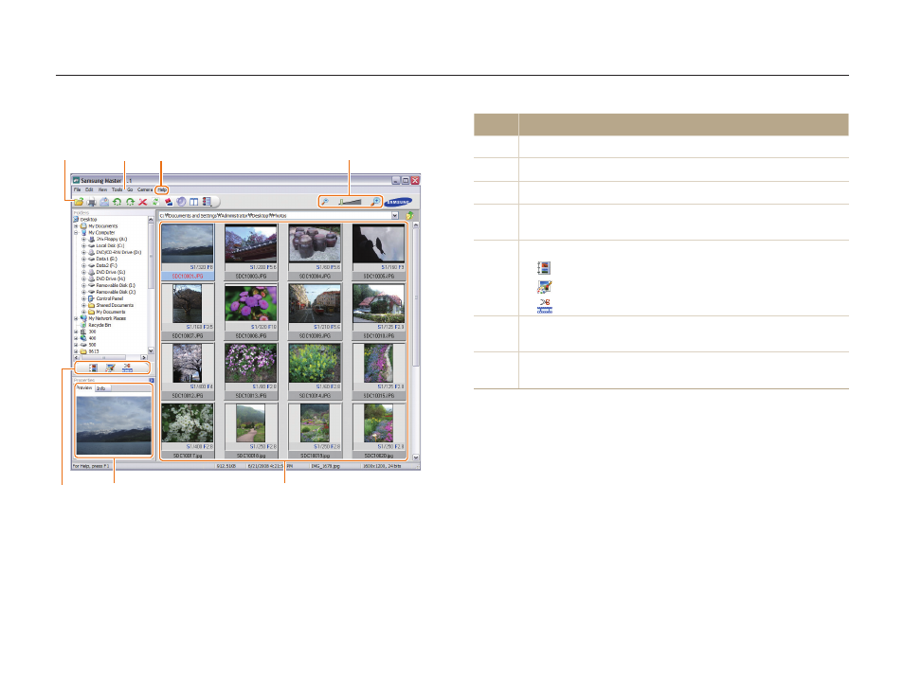This screenshot has width=904, height=682.
Task: Open the View menu
Action: 102,189
